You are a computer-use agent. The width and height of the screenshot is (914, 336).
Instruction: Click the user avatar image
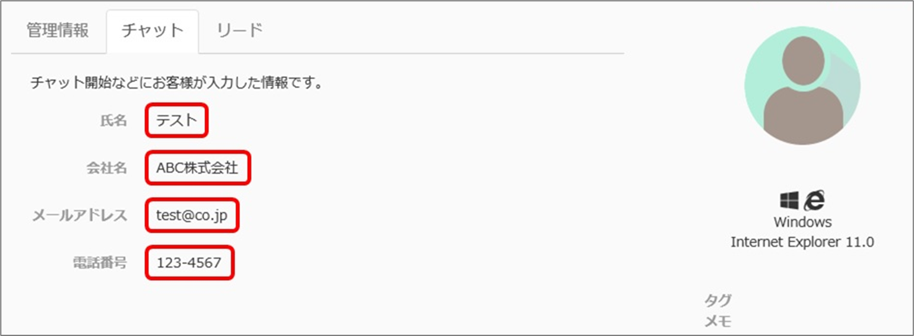802,86
